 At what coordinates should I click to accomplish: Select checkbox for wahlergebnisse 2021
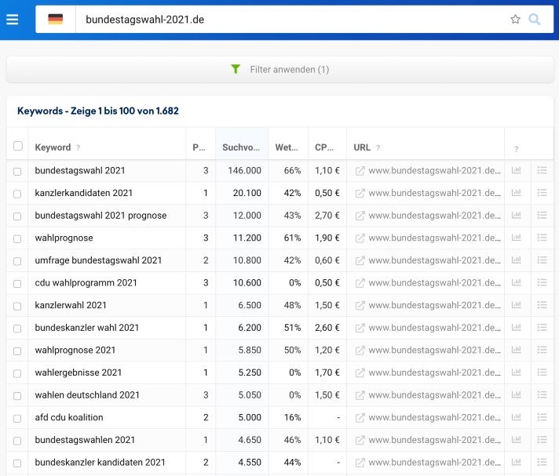(x=18, y=372)
